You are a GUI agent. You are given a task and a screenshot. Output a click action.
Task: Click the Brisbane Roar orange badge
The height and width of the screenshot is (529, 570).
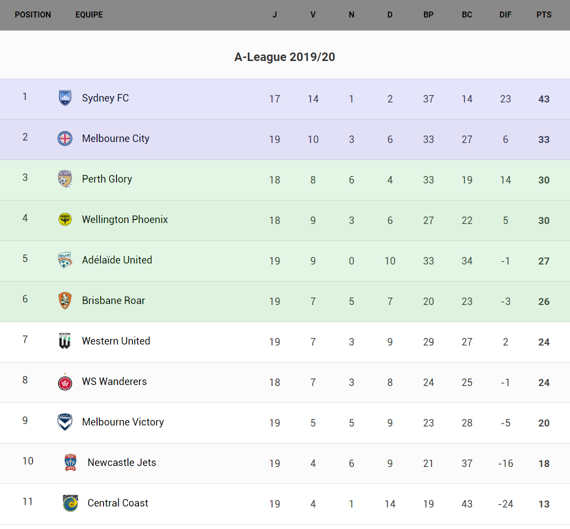pyautogui.click(x=65, y=300)
